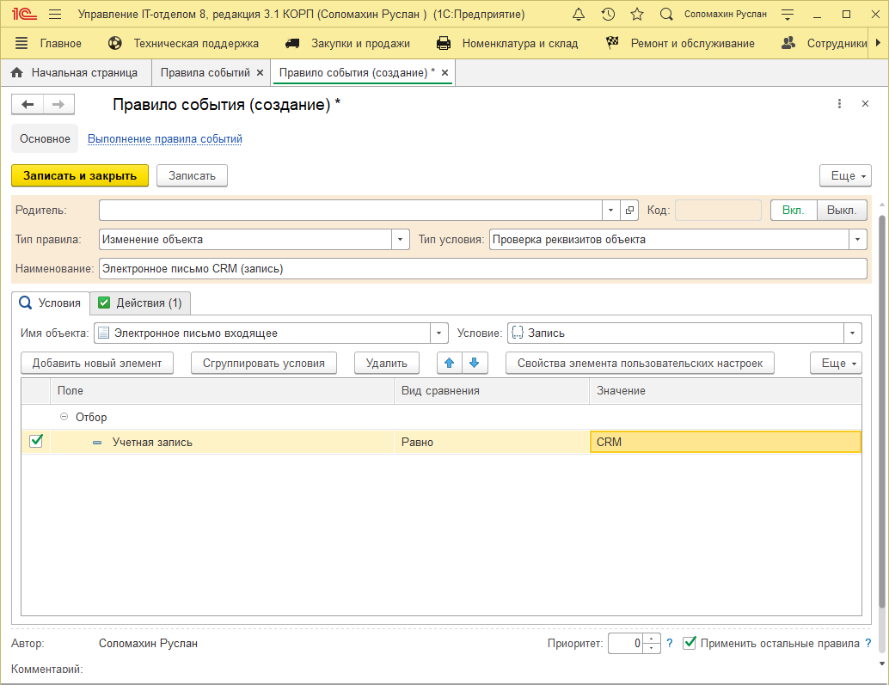
Task: Open favorites star icon
Action: point(637,15)
